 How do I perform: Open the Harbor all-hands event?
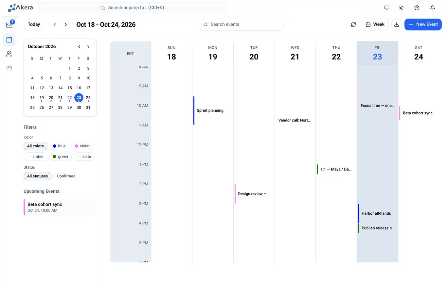[x=377, y=213]
